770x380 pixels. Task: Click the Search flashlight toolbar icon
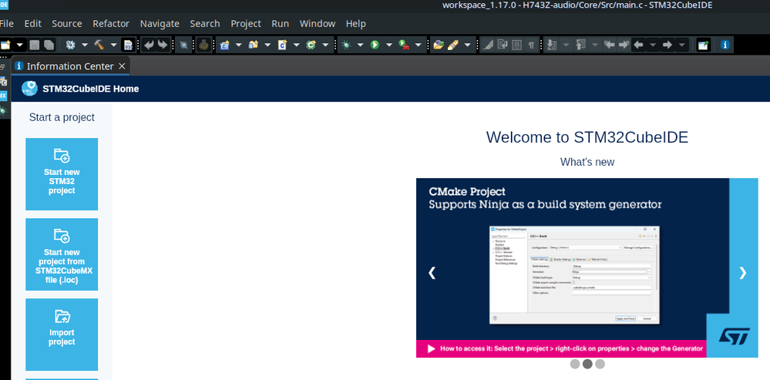click(x=453, y=45)
